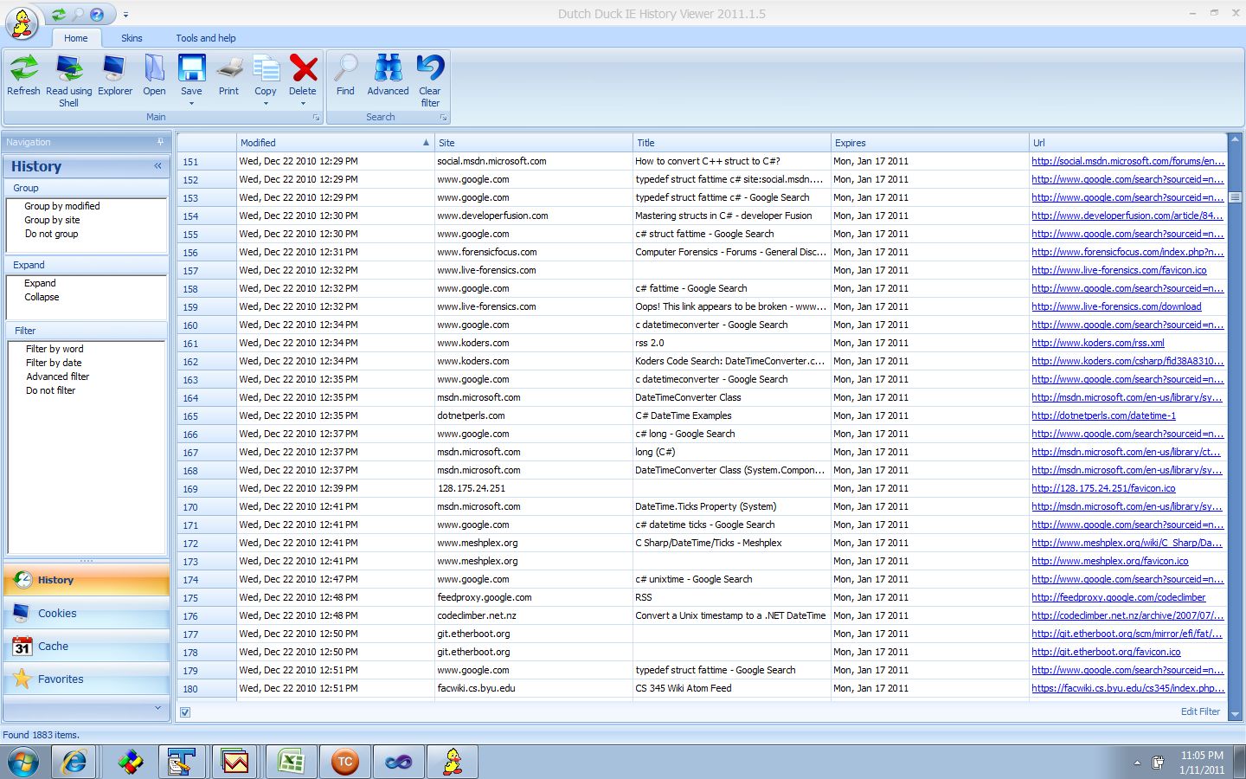This screenshot has width=1246, height=779.
Task: Open the Tools and help tab
Action: coord(206,38)
